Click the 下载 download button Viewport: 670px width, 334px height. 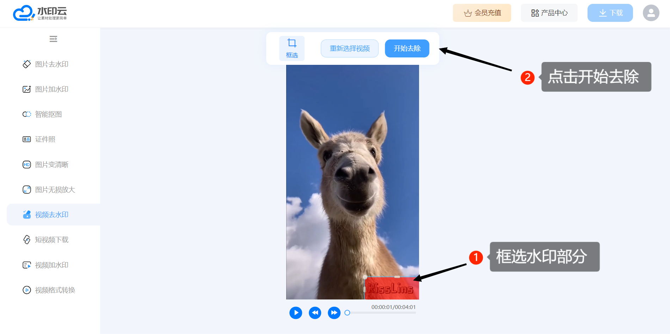(x=610, y=13)
